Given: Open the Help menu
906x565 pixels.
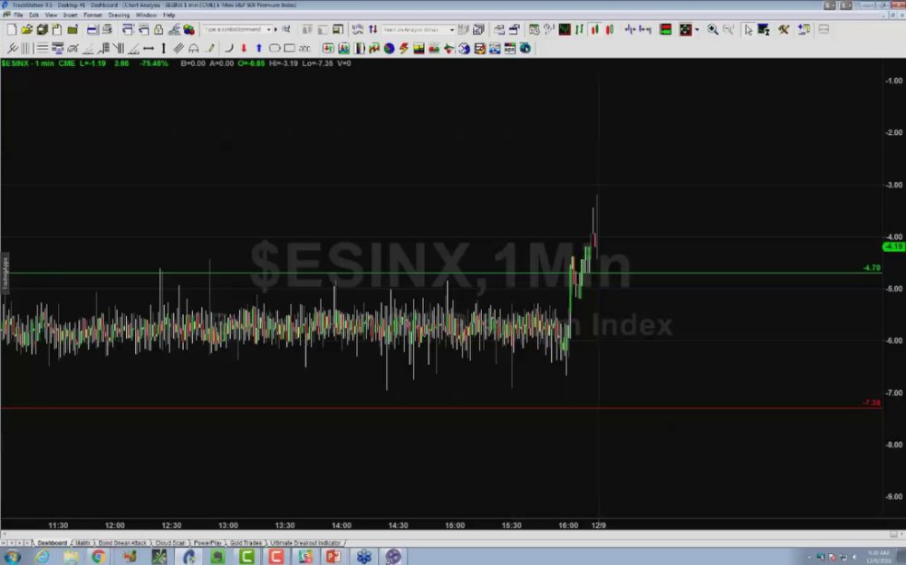Looking at the screenshot, I should pos(169,15).
